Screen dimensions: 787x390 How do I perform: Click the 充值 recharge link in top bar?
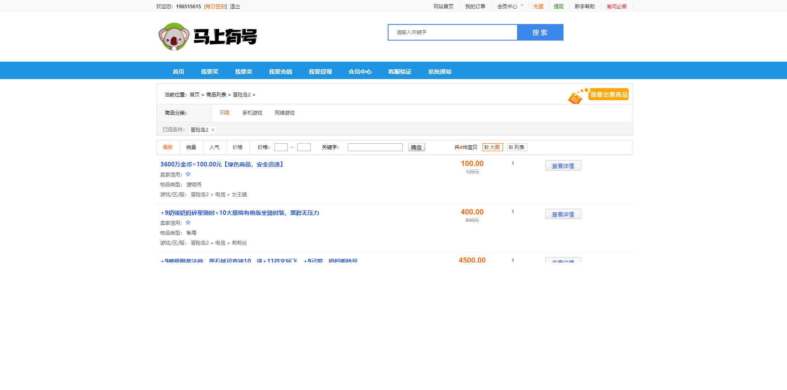tap(538, 6)
